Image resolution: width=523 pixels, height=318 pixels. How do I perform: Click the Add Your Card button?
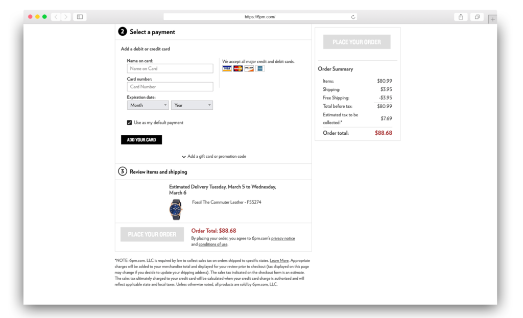pos(141,140)
